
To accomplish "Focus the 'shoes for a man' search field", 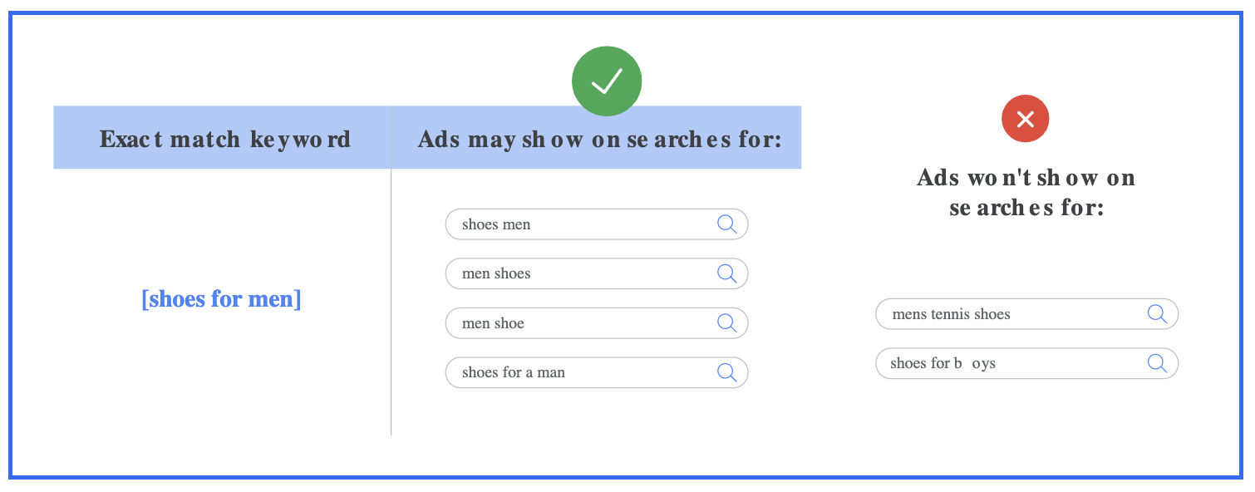I will (597, 372).
